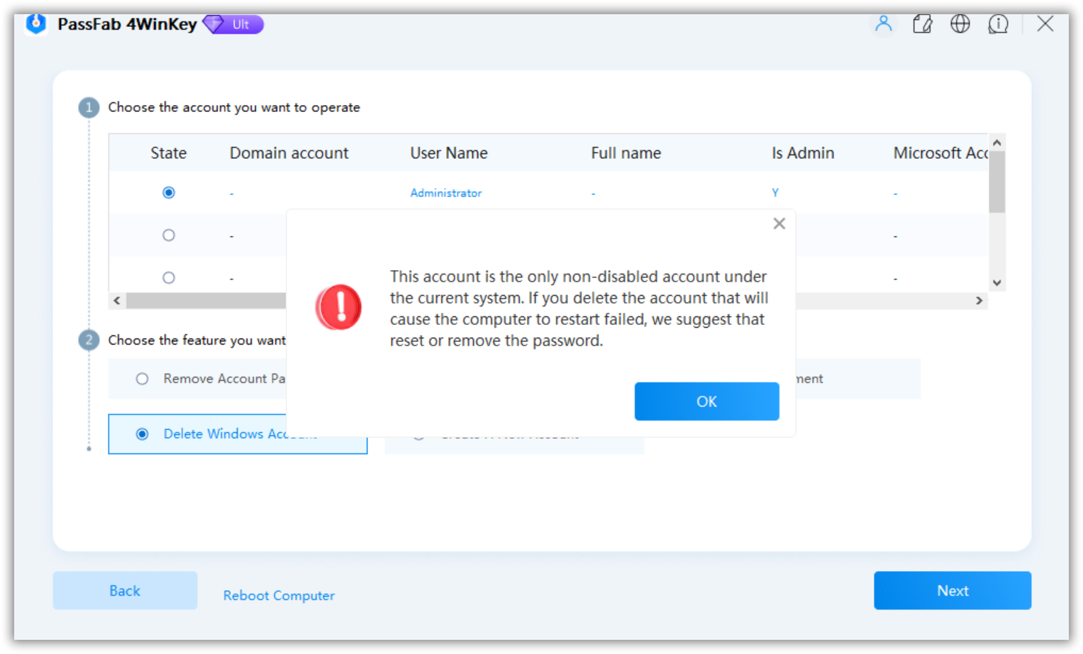Choose the Remove Account Password option

click(142, 378)
